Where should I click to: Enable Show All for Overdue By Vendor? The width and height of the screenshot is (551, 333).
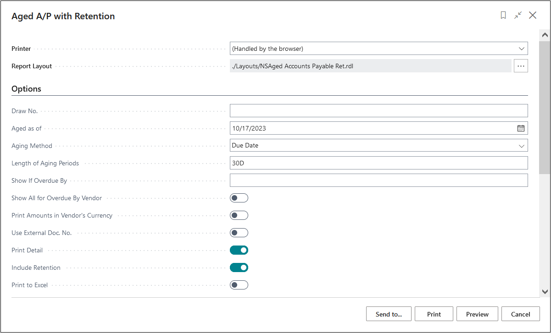(239, 198)
